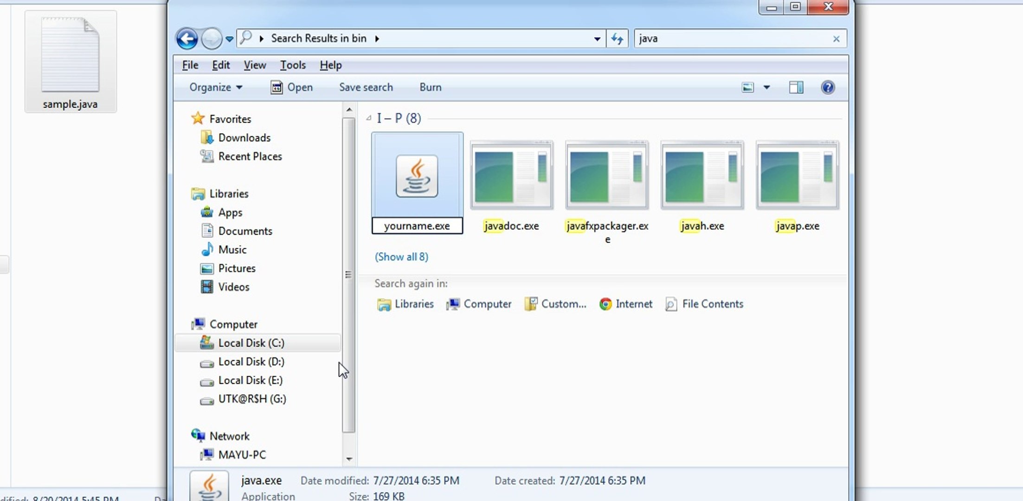
Task: Click the Show all 8 link
Action: [x=401, y=257]
